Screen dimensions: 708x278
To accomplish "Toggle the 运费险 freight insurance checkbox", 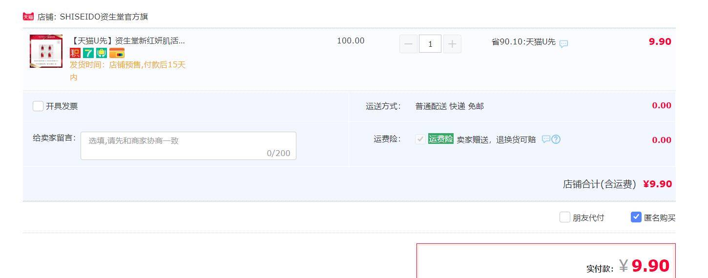I will 420,139.
